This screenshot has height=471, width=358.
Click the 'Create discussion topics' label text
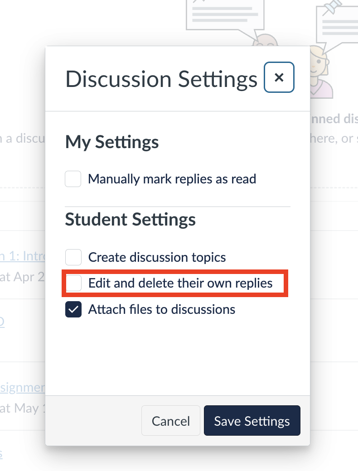[157, 257]
